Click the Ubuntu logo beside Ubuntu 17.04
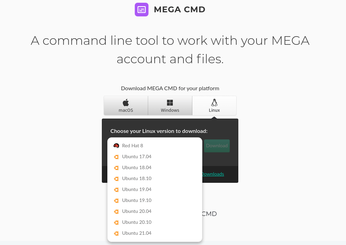 coord(117,156)
